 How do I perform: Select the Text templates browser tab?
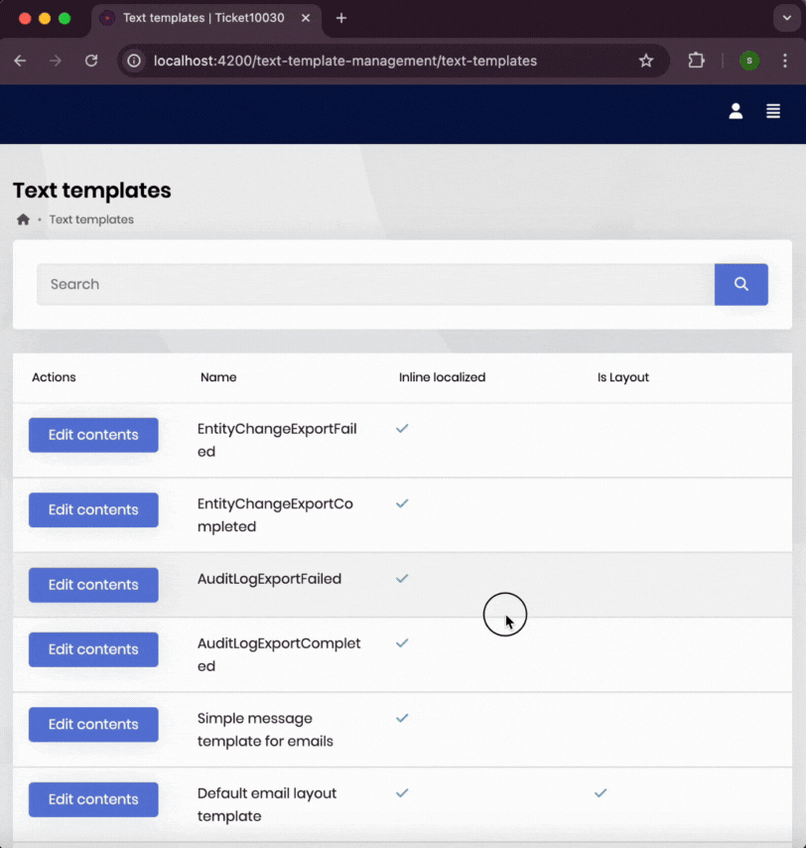coord(199,18)
